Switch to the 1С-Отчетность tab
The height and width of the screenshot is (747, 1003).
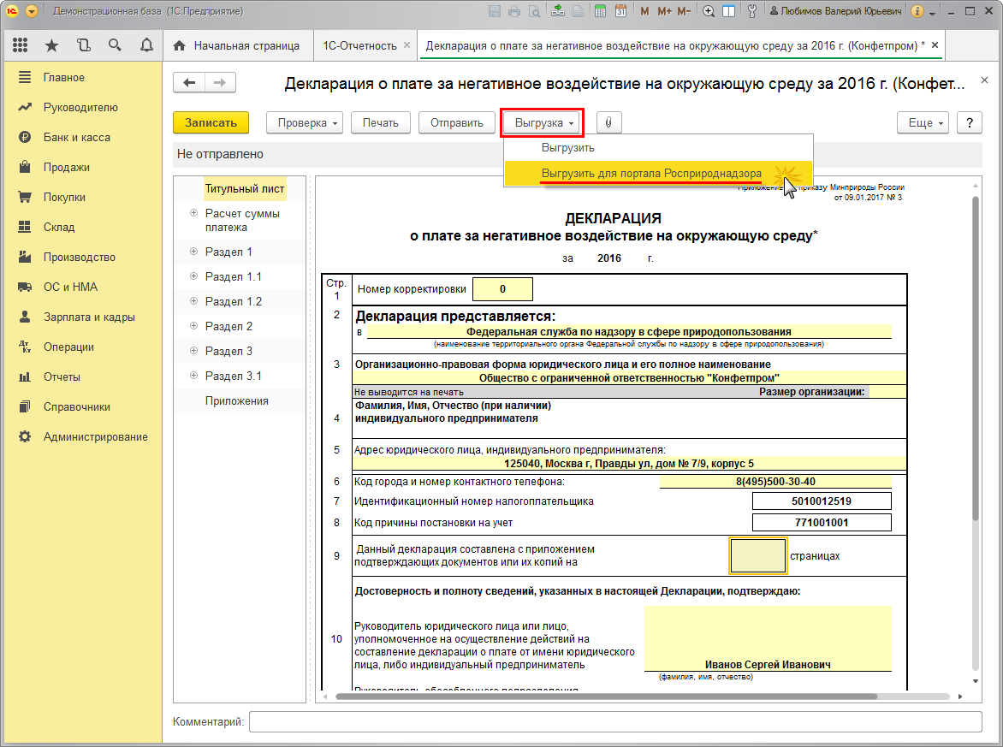pos(359,45)
